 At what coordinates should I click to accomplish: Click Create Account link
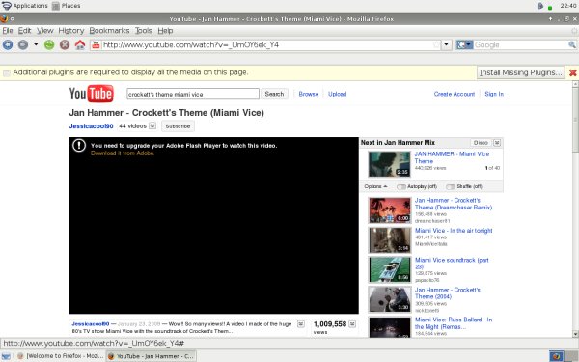[455, 94]
